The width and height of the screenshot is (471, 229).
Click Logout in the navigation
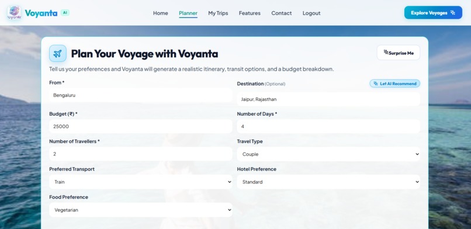[x=311, y=13]
